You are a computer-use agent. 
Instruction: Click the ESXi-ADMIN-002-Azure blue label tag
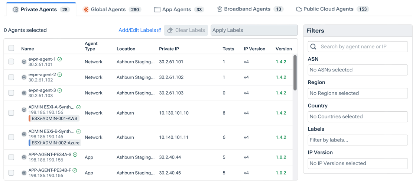point(54,143)
